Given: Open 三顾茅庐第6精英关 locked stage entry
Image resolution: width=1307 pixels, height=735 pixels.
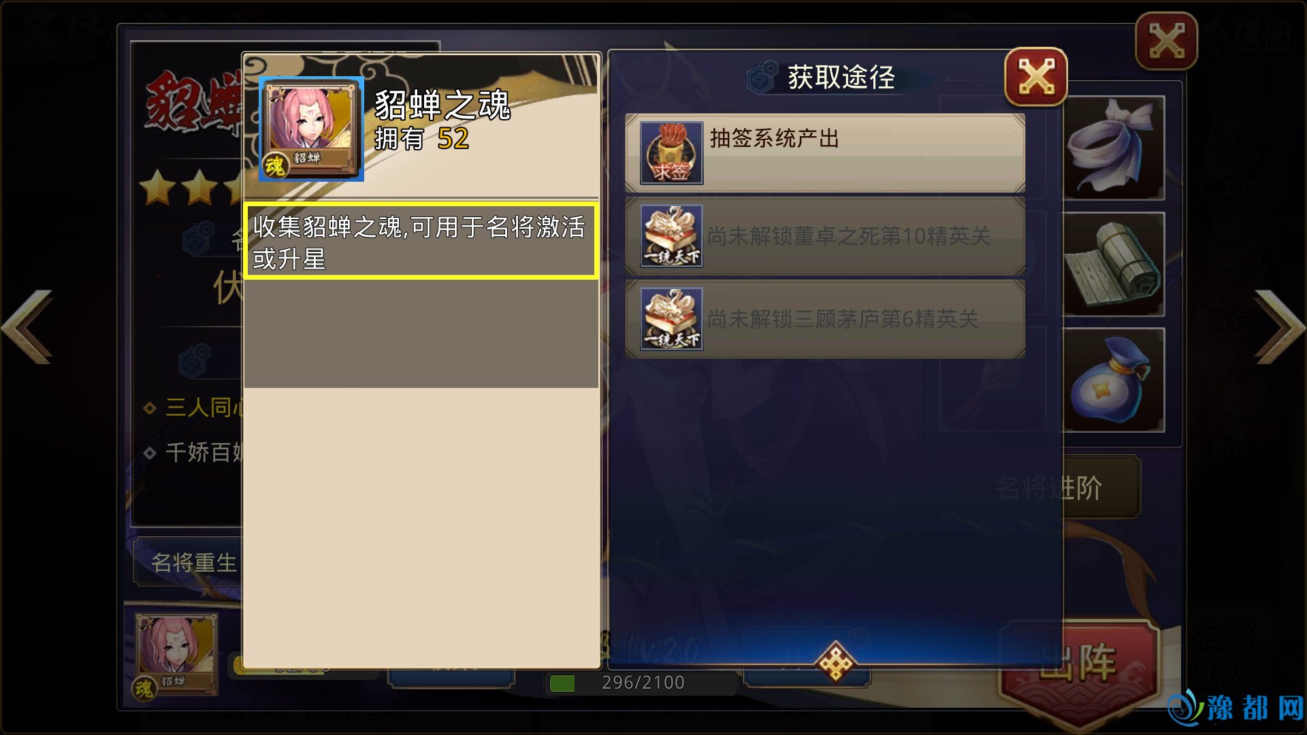Looking at the screenshot, I should click(825, 319).
